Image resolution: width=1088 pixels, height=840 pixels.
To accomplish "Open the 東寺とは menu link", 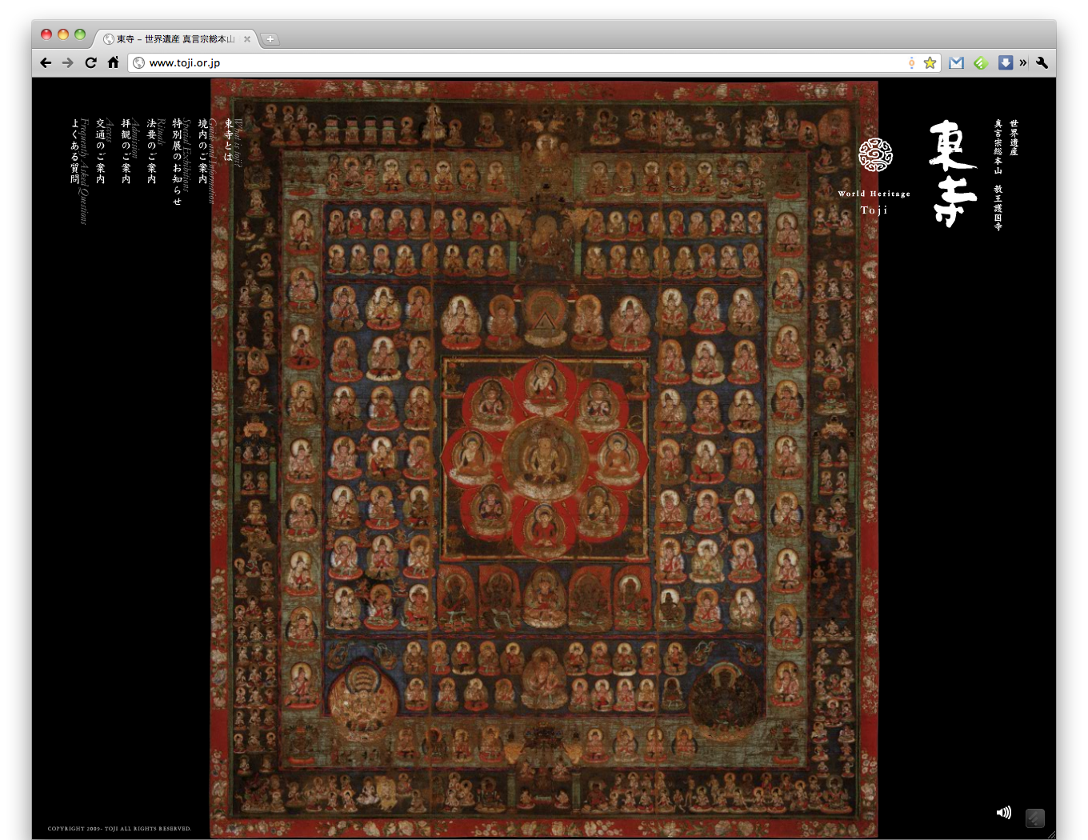I will [x=229, y=140].
